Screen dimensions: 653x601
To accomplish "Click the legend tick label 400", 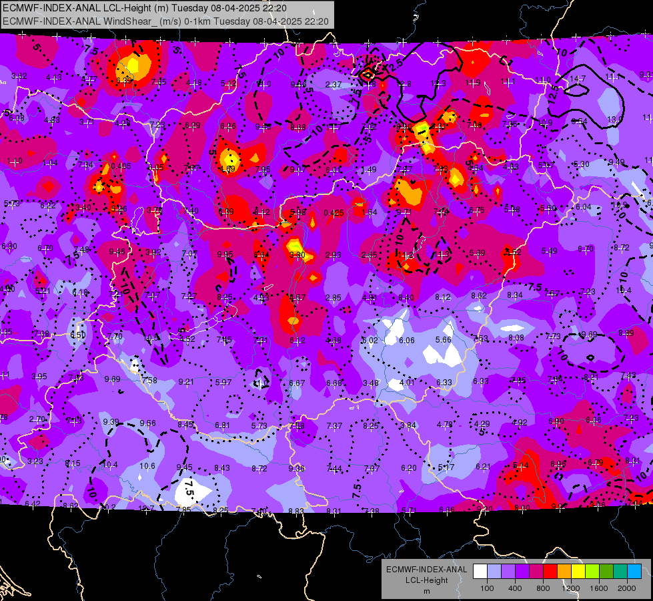I will [x=515, y=588].
